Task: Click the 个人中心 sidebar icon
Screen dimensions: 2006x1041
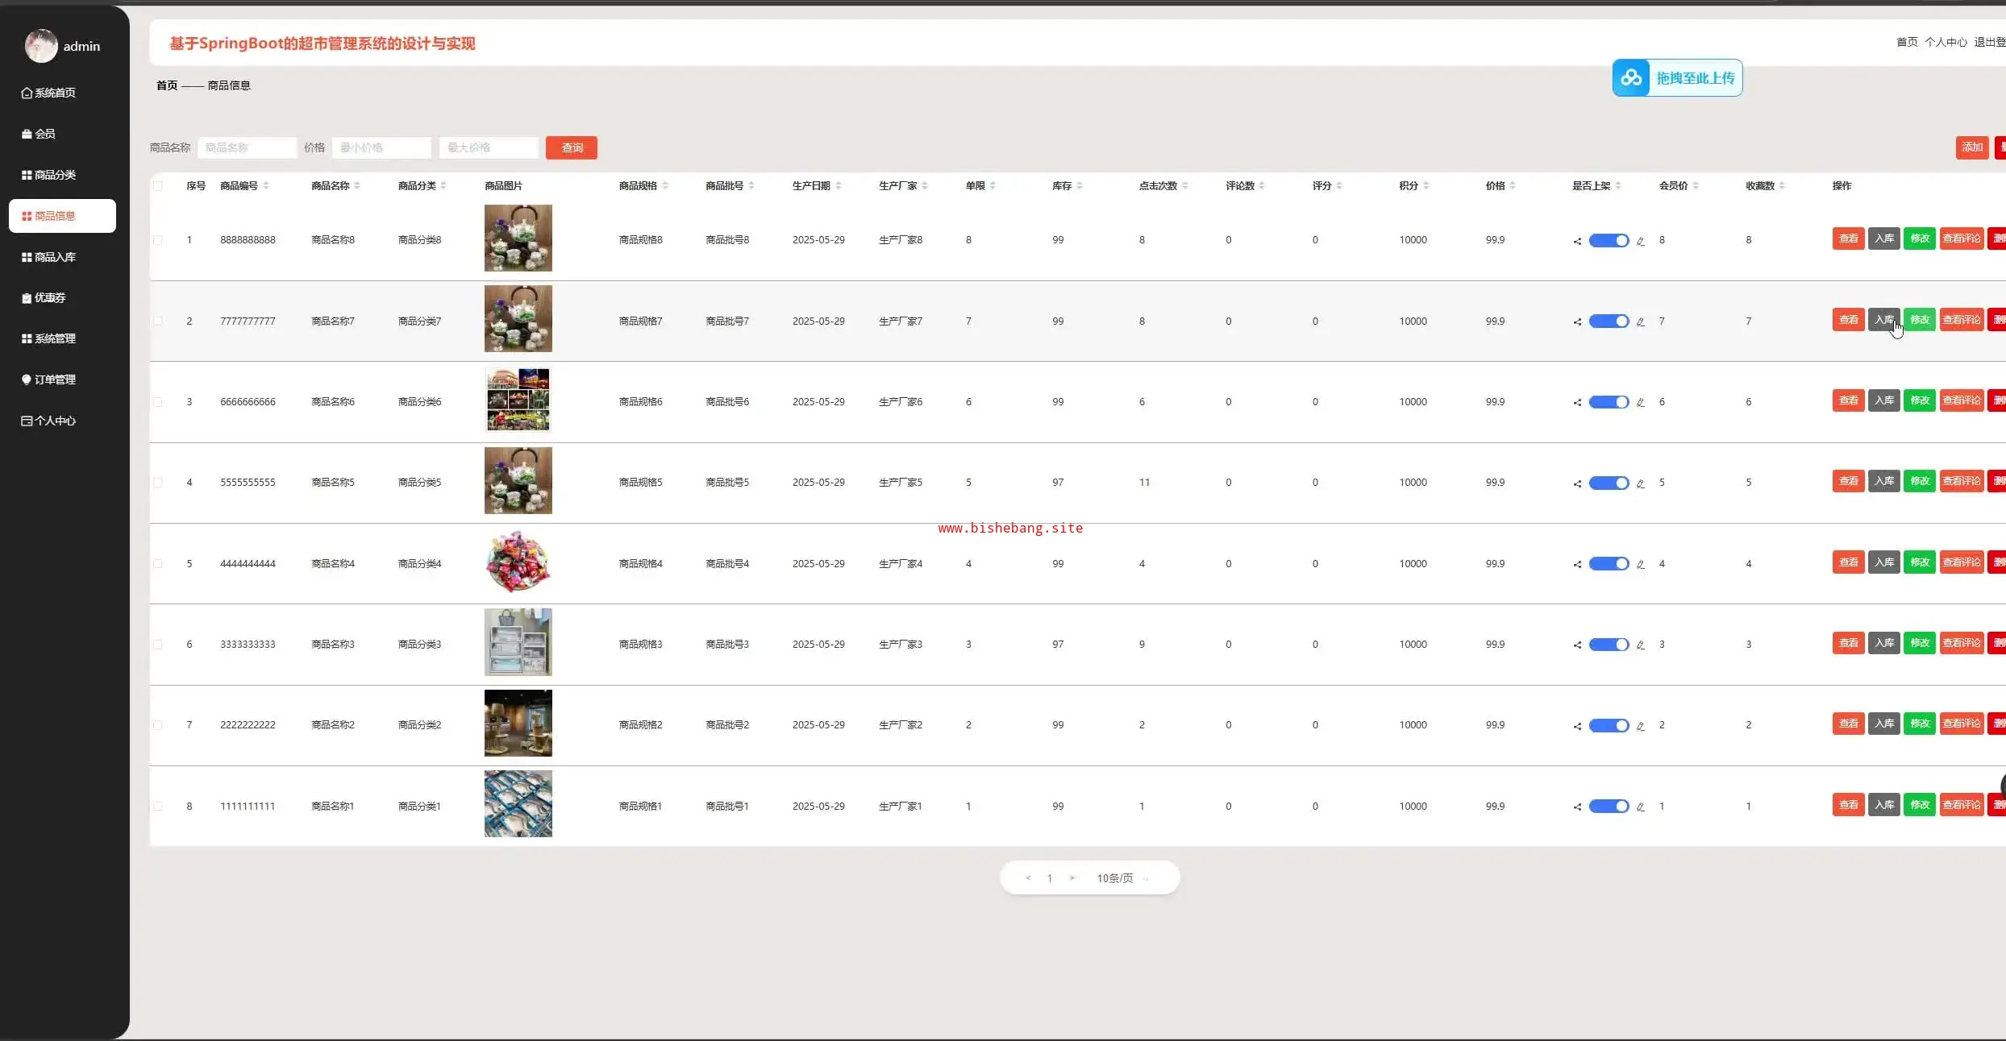Action: tap(27, 421)
